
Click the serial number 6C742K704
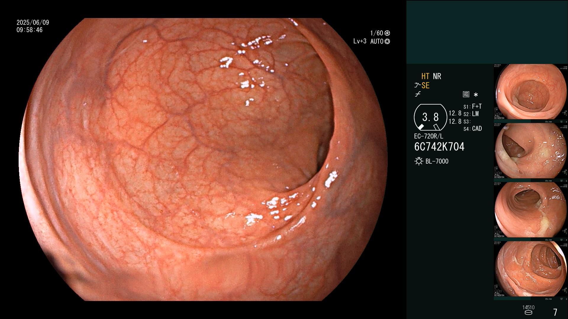click(x=439, y=147)
